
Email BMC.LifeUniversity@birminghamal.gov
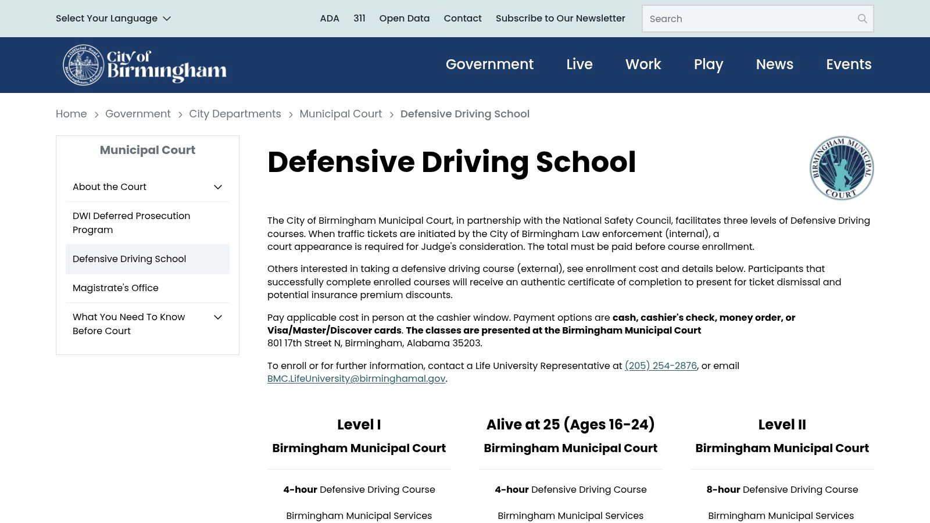[x=356, y=378]
